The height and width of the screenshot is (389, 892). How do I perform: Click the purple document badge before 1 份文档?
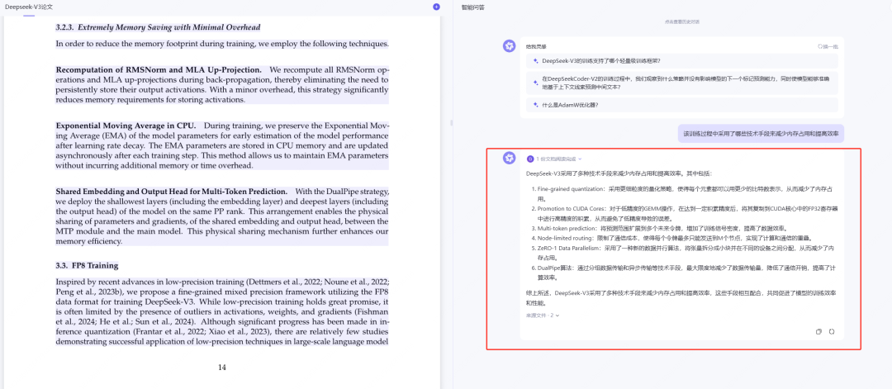[x=530, y=159]
